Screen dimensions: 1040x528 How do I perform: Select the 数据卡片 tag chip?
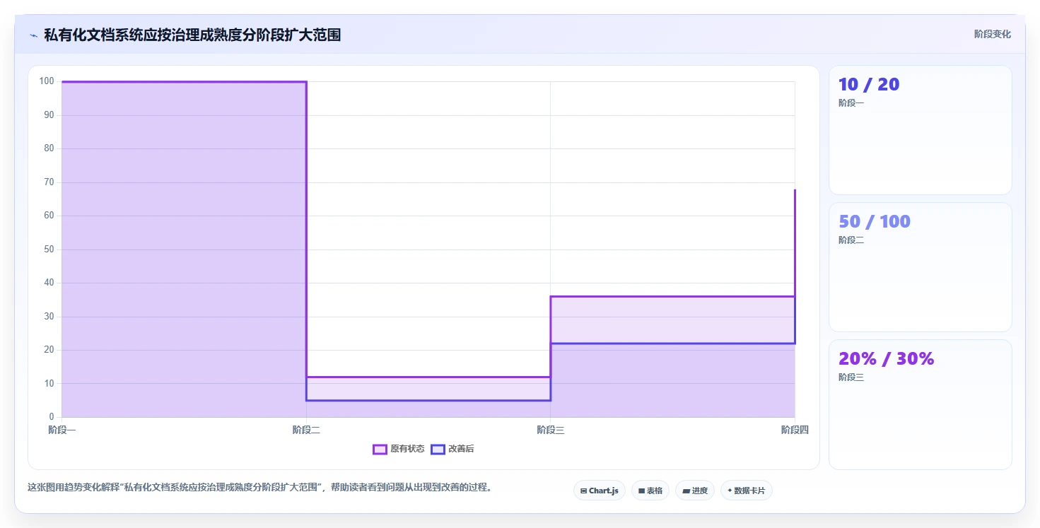pyautogui.click(x=746, y=491)
